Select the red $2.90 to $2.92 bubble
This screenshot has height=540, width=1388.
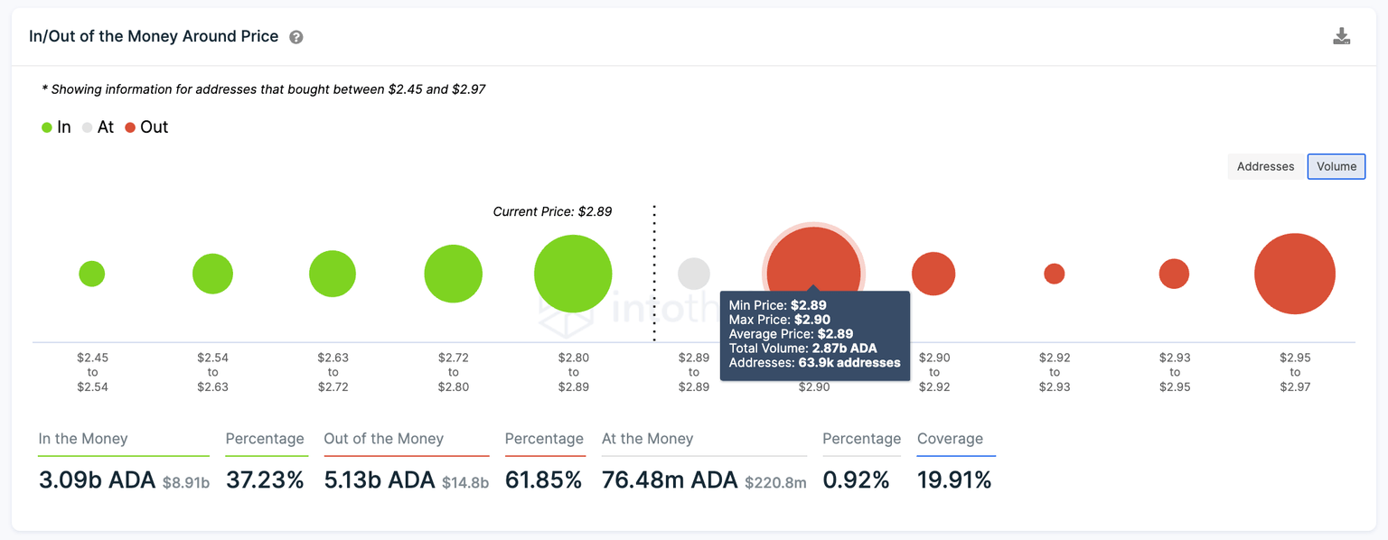(933, 274)
